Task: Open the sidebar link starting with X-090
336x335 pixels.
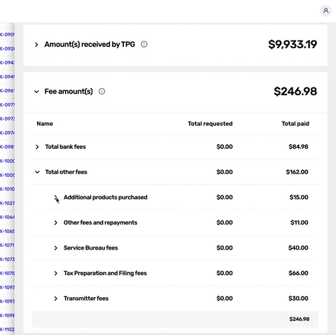Action: 7,34
